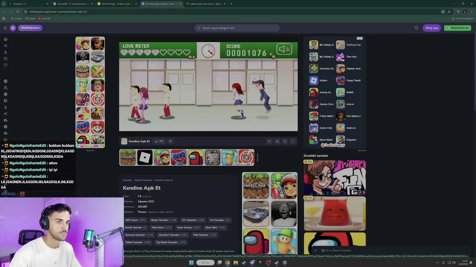The width and height of the screenshot is (476, 267).
Task: Open Tiles Hop from the ad list
Action: point(346,57)
